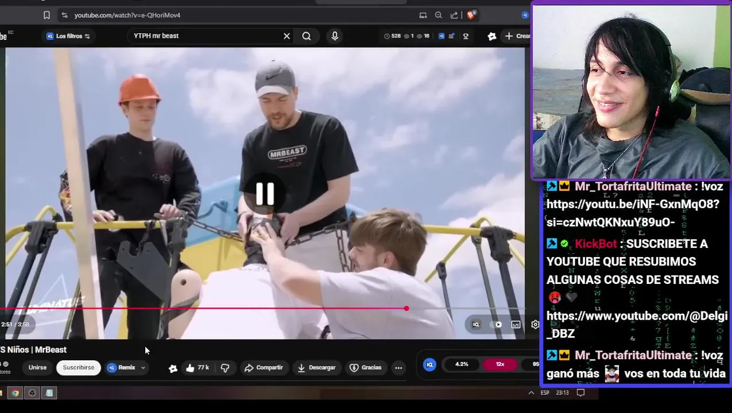The width and height of the screenshot is (732, 413).
Task: Open the "Los filtros" filter button
Action: [x=68, y=36]
